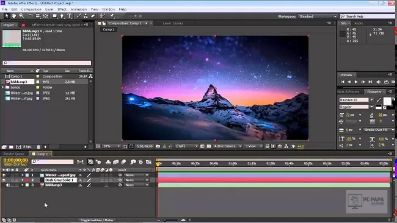Delete selected project item with trash icon
The height and width of the screenshot is (223, 397).
click(38, 147)
